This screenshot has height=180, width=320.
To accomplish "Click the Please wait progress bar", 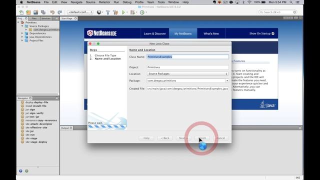I will pyautogui.click(x=107, y=126).
